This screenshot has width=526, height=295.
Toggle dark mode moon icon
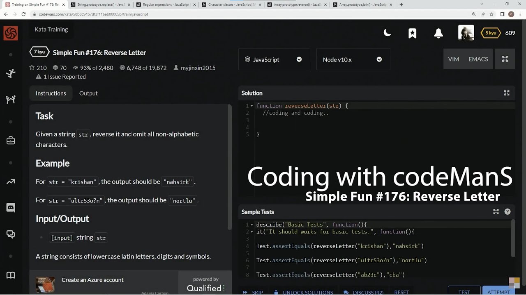(x=387, y=33)
